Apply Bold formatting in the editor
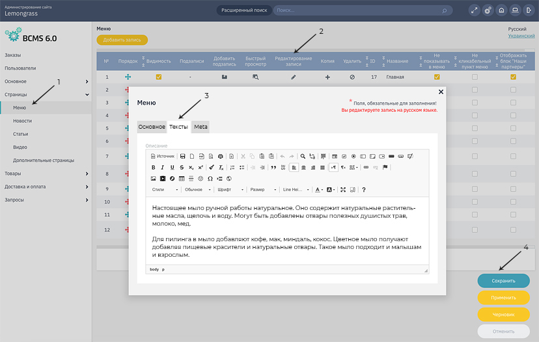The width and height of the screenshot is (539, 342). tap(154, 168)
